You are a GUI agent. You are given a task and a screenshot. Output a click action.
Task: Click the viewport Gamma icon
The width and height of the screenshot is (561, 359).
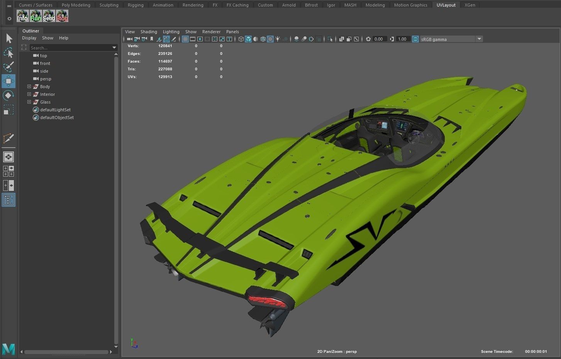392,39
